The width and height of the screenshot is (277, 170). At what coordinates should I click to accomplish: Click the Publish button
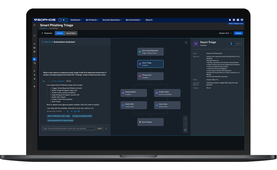(238, 33)
